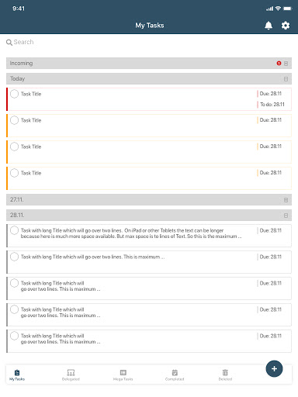Screen dimensions: 298x397
Task: Open the Mega Tasks tab icon
Action: tap(123, 372)
